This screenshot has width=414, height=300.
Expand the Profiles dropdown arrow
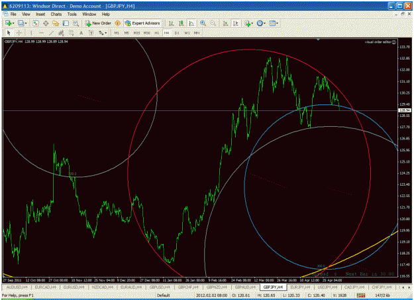[x=26, y=23]
